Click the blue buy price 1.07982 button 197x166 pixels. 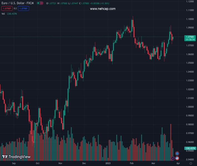[x=24, y=9]
